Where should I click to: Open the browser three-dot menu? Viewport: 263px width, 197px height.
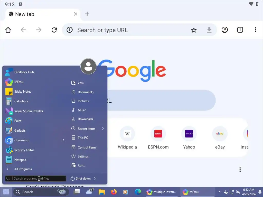click(256, 30)
